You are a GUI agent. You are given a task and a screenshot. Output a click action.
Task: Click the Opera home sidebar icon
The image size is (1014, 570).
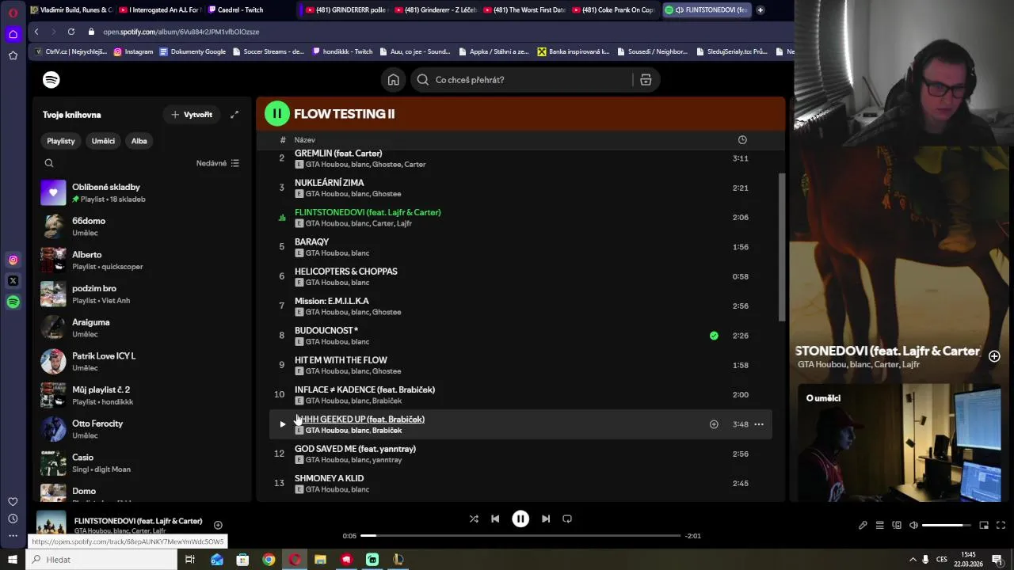[x=13, y=34]
